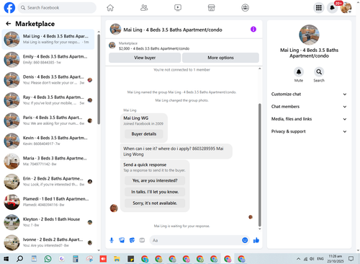Click the volume icon in system tray
Viewport: 360px width, 264px height.
[312, 259]
